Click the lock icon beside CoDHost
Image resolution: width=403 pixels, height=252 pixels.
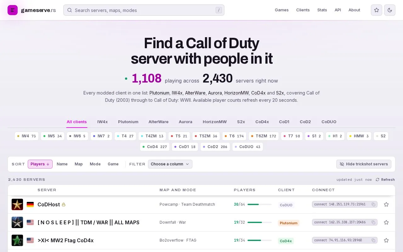pyautogui.click(x=64, y=204)
